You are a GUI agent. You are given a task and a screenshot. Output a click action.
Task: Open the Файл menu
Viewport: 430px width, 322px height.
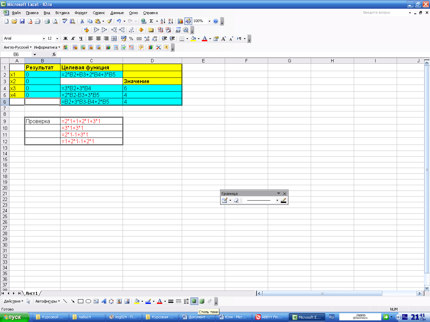(x=16, y=13)
